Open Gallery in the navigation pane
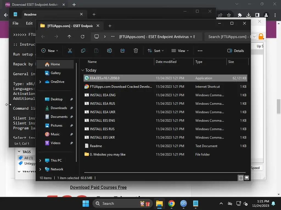This screenshot has height=210, width=281. point(55,73)
